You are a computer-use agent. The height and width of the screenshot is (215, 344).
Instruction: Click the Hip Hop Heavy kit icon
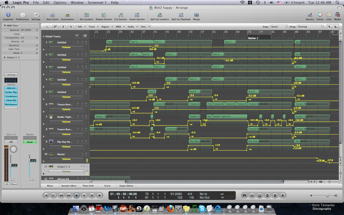[51, 142]
